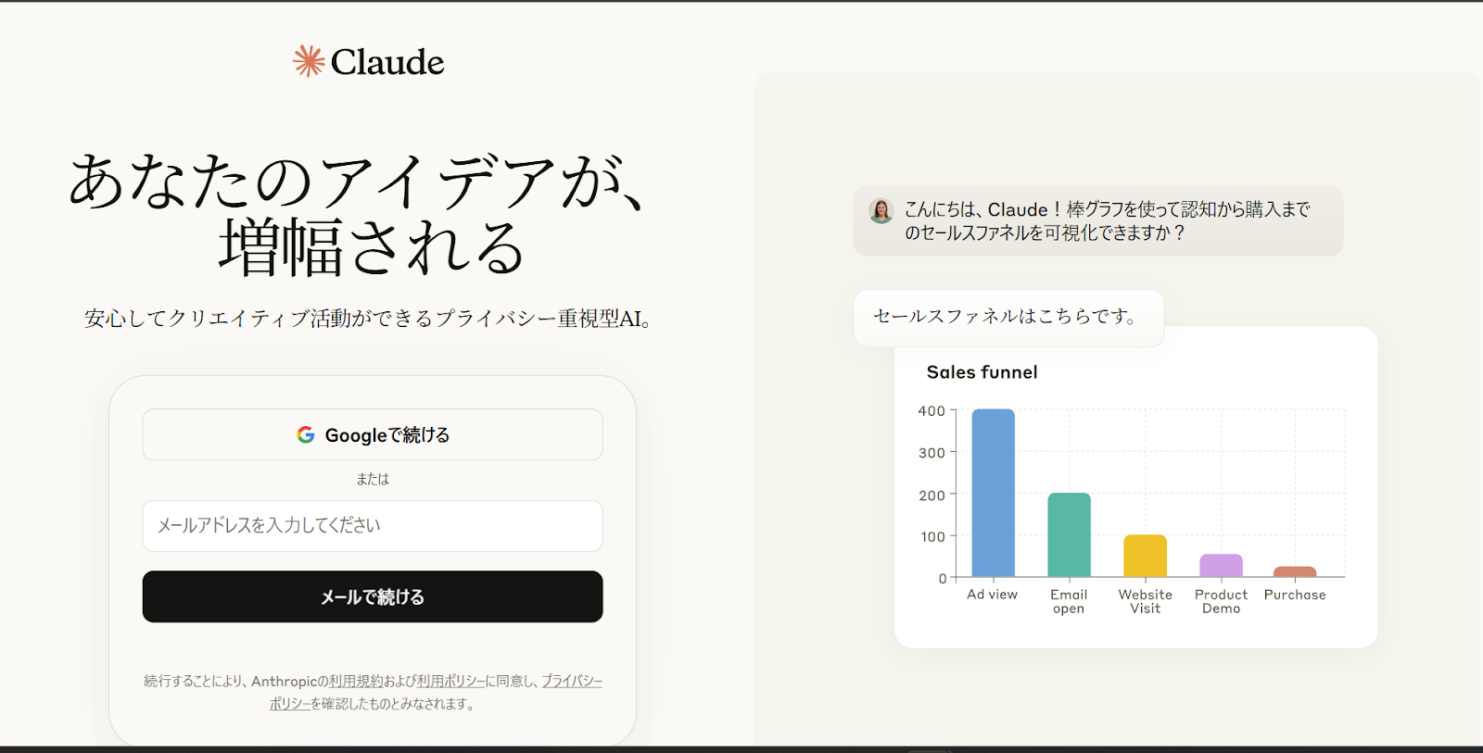Click the セールスファネルはこちらです response bubble
Screen dimensions: 1483x753
(x=1007, y=317)
